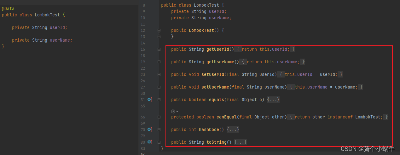Click the toString method name
The width and height of the screenshot is (400, 155).
[217, 142]
